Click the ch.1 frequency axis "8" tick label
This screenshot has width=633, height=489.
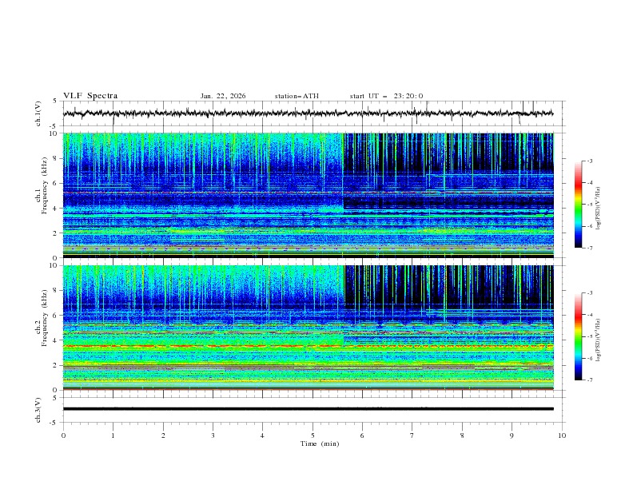56,158
